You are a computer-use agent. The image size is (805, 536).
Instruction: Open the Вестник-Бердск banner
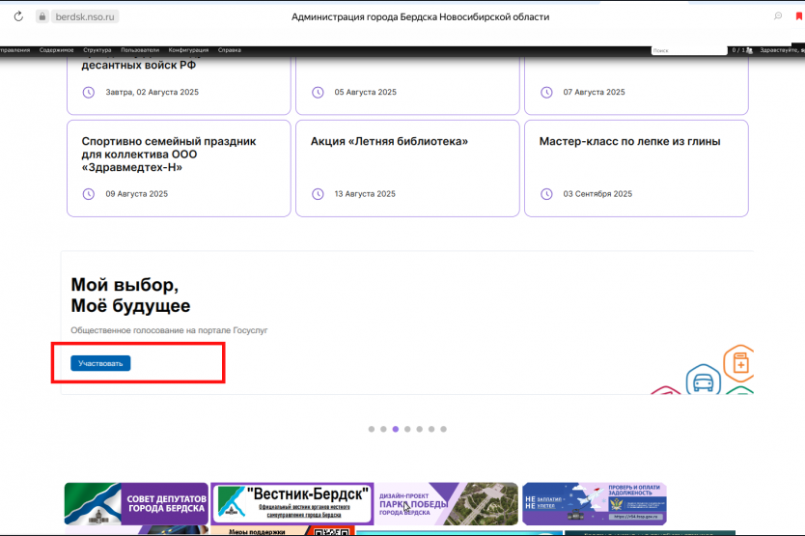pos(292,503)
